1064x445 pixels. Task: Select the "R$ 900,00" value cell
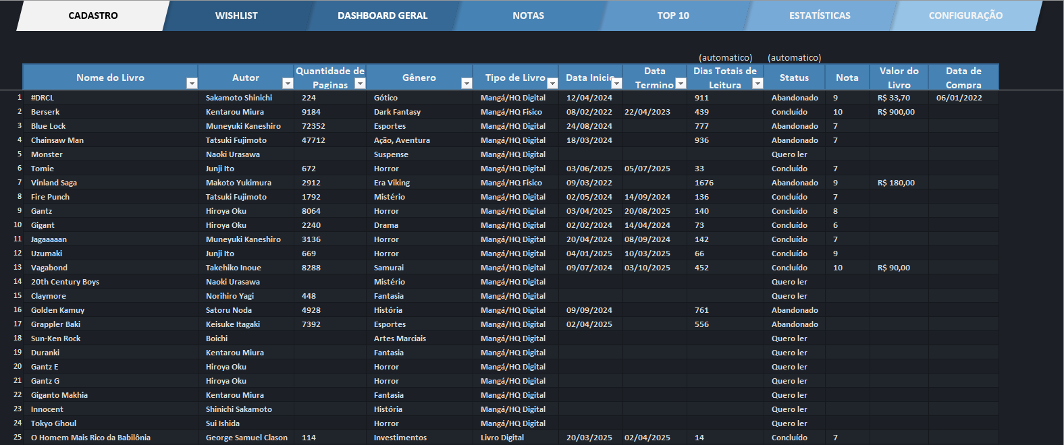899,112
